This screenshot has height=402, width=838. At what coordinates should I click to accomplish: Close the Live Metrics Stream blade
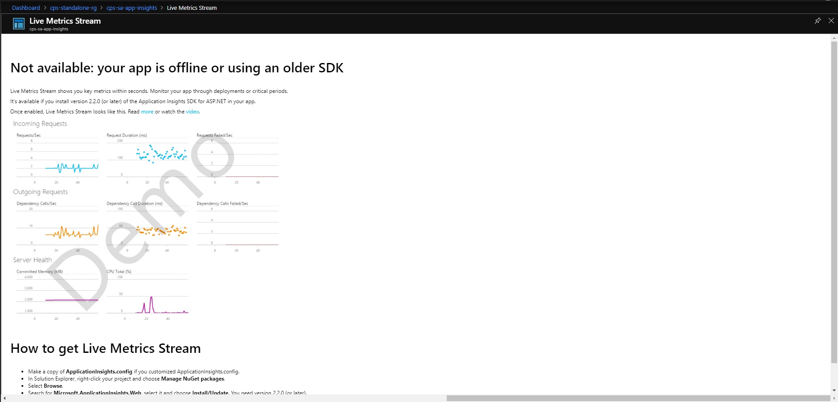(831, 21)
